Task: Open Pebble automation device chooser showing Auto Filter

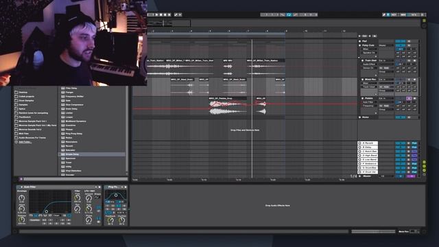Action: point(370,102)
